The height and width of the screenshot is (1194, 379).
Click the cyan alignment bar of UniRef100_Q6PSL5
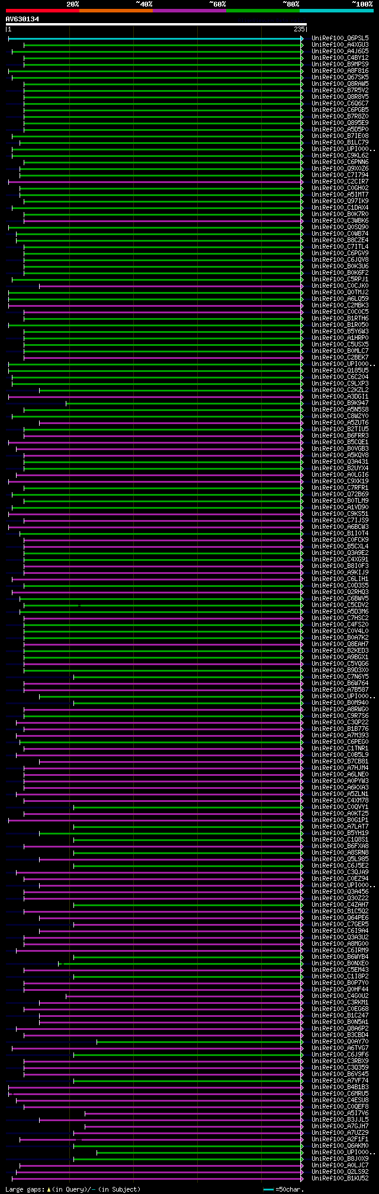156,38
